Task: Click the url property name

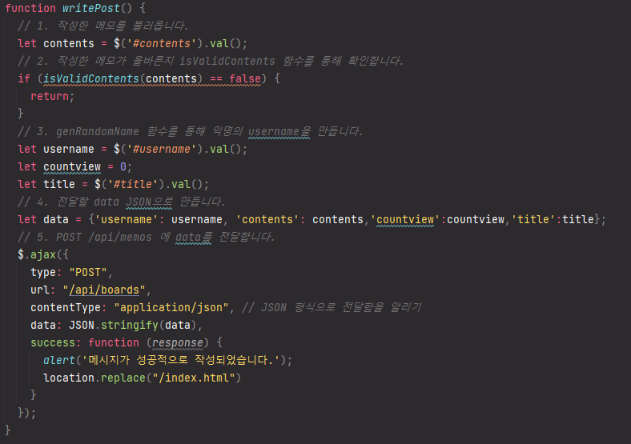Action: click(x=40, y=290)
